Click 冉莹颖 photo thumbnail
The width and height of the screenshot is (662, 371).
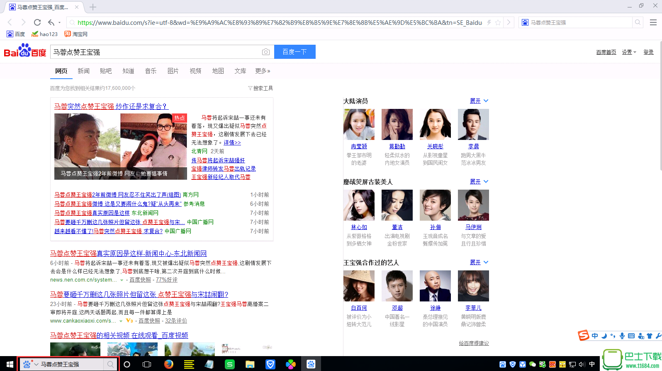tap(359, 124)
